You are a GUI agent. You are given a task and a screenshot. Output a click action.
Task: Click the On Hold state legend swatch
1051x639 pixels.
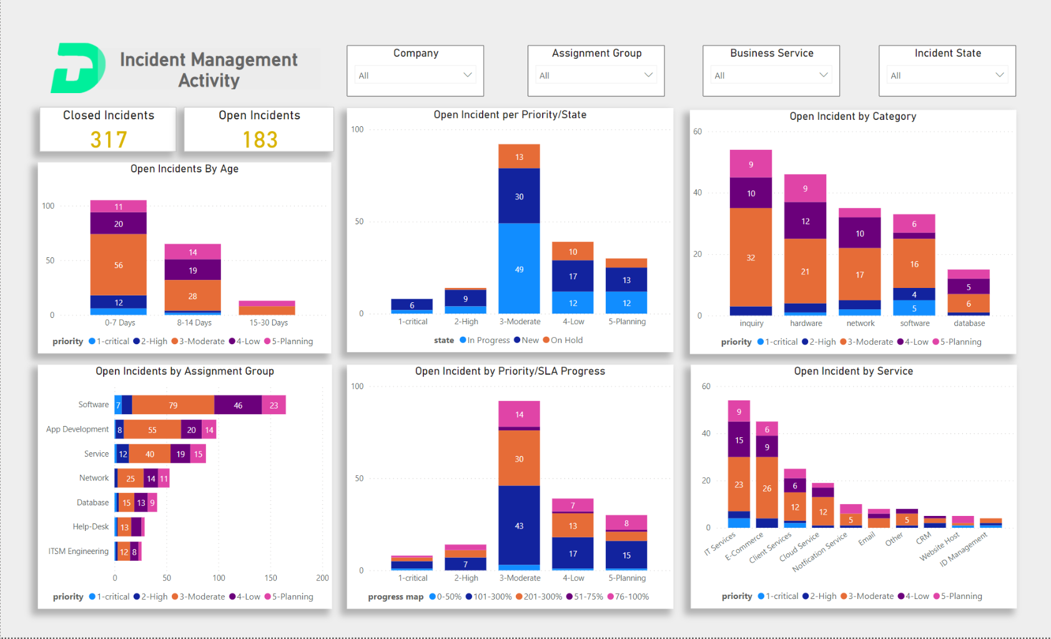546,340
